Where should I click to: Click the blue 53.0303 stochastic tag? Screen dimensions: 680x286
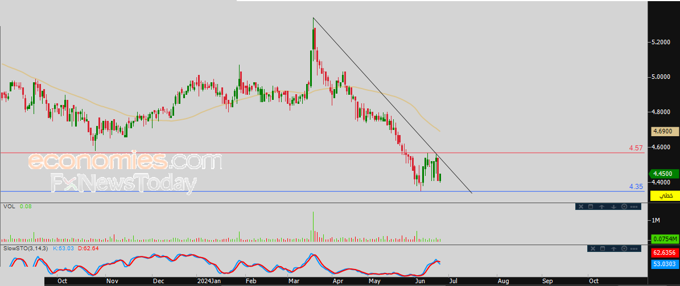pyautogui.click(x=663, y=263)
